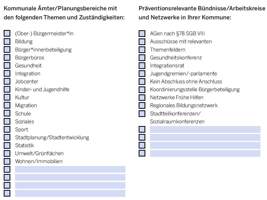Check the Sport checkbox

[7, 129]
